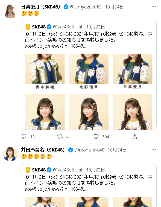
Task: Share 日高優月's tweet via share icon
Action: tap(134, 136)
